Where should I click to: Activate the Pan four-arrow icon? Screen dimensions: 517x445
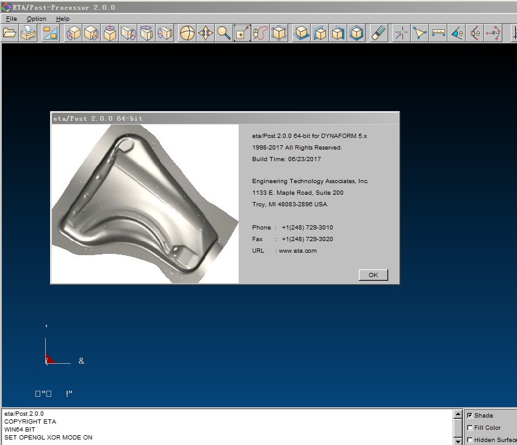pyautogui.click(x=206, y=33)
